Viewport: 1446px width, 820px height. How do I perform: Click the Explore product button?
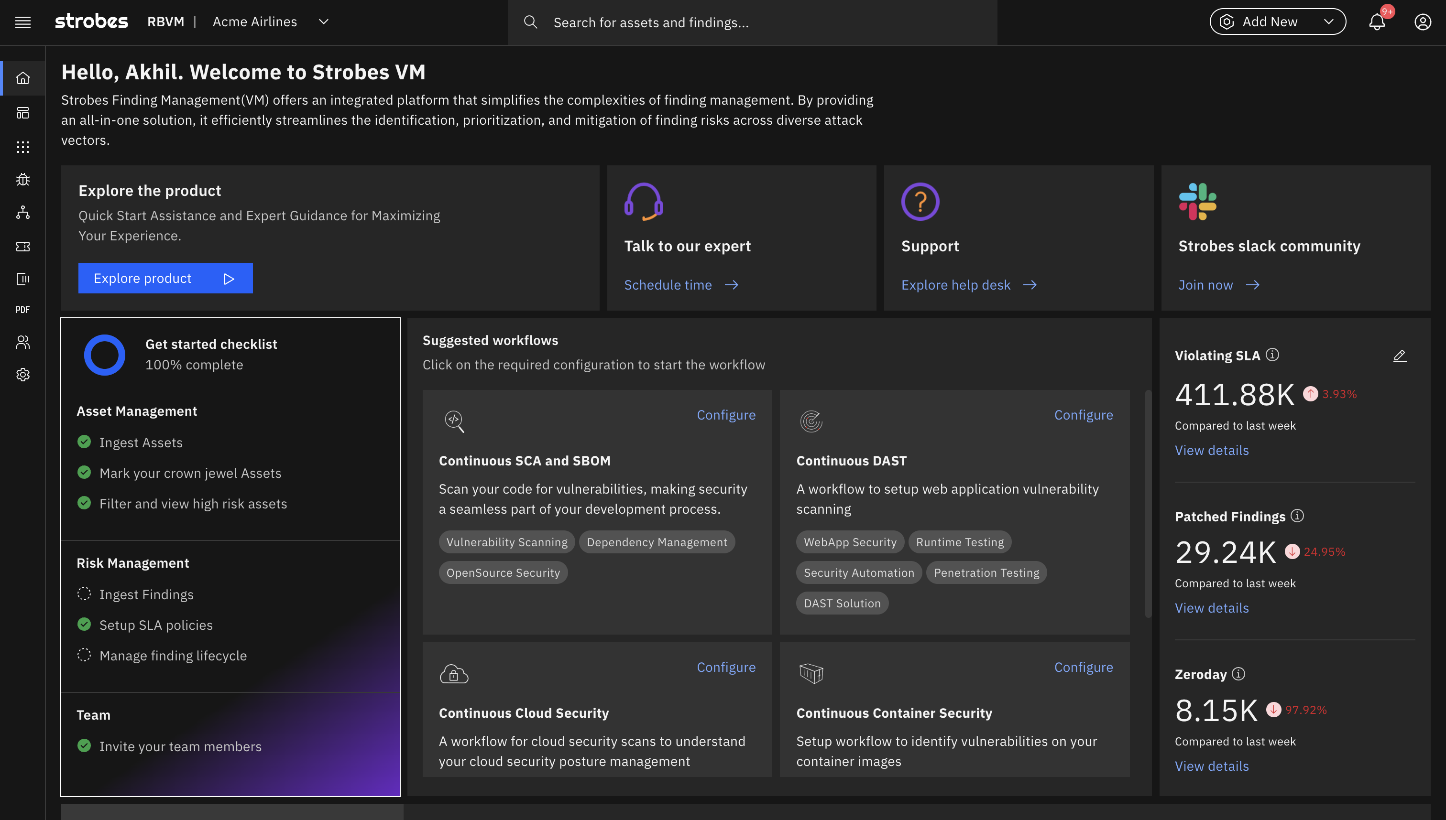tap(165, 278)
